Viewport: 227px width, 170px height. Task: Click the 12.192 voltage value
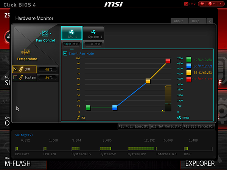point(149,141)
